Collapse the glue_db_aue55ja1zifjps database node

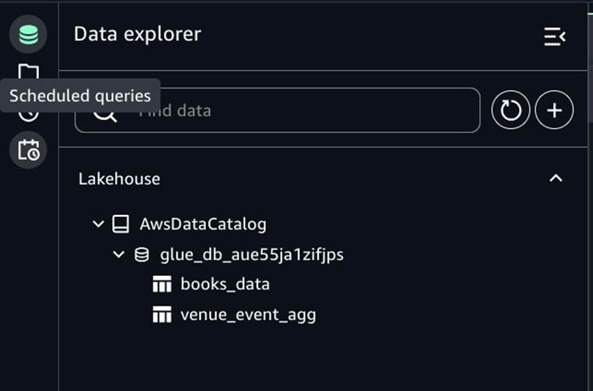[119, 255]
